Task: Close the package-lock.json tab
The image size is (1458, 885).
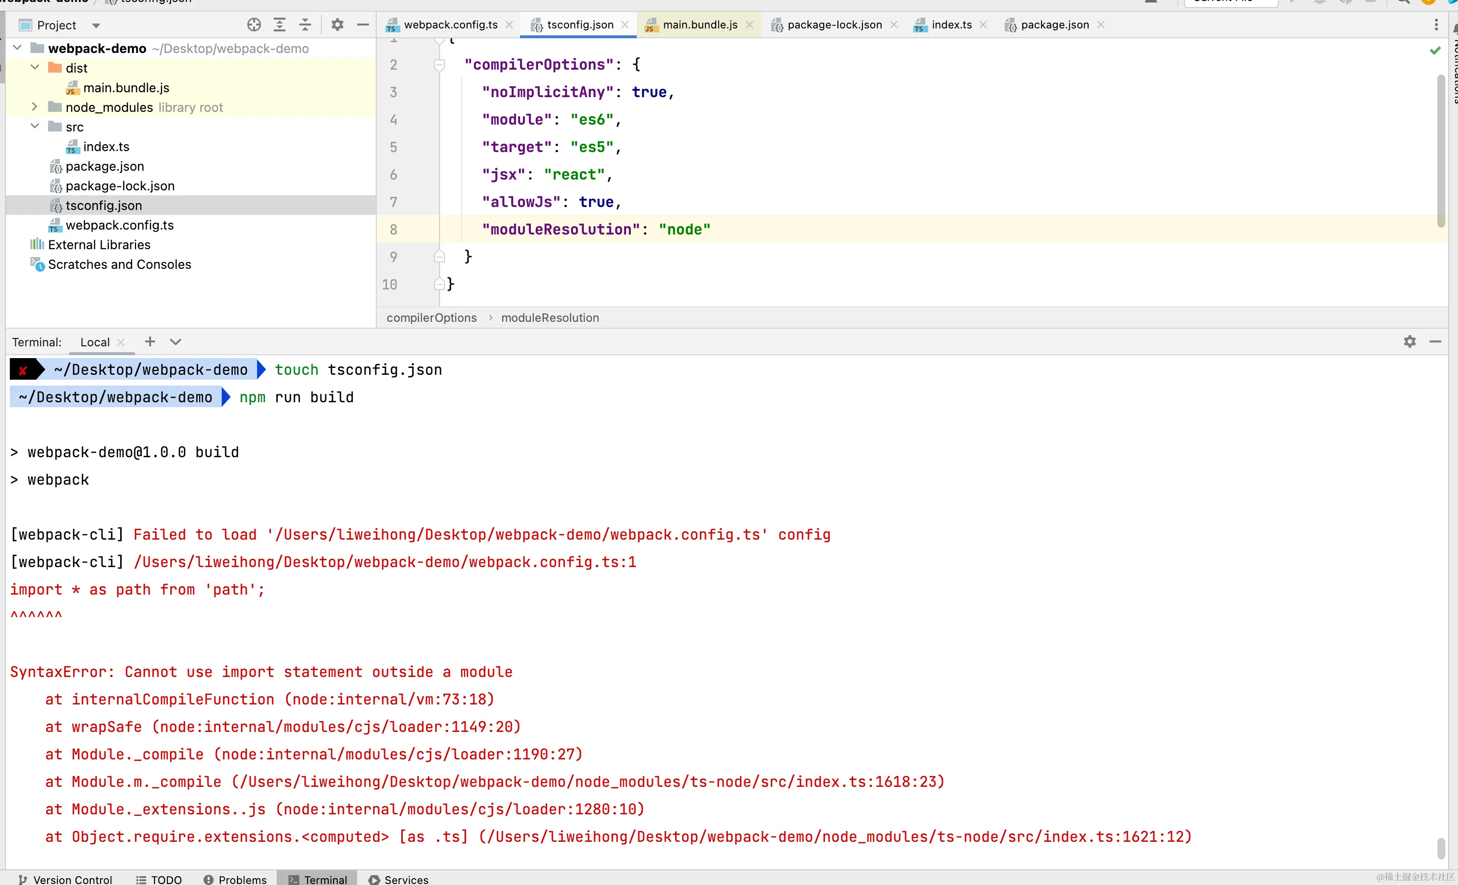Action: pyautogui.click(x=894, y=25)
